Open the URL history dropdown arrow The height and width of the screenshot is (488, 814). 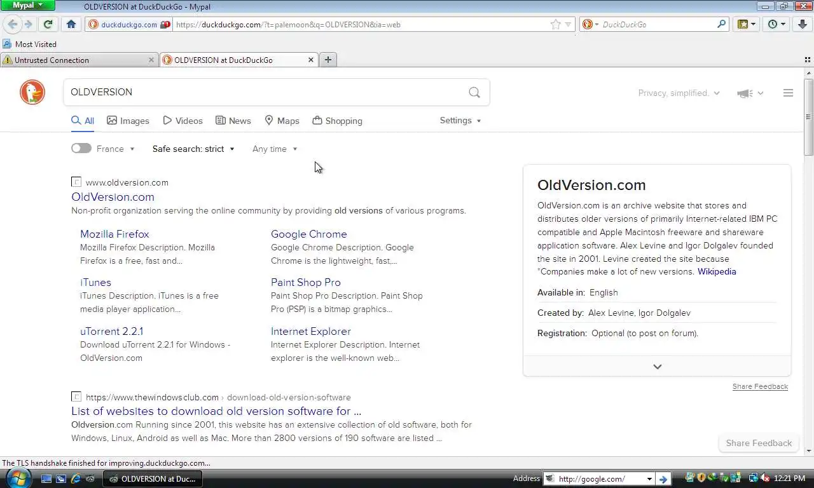click(569, 25)
